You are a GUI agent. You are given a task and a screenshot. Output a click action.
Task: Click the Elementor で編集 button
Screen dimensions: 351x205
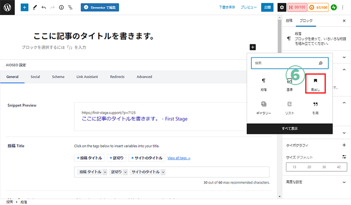click(100, 7)
